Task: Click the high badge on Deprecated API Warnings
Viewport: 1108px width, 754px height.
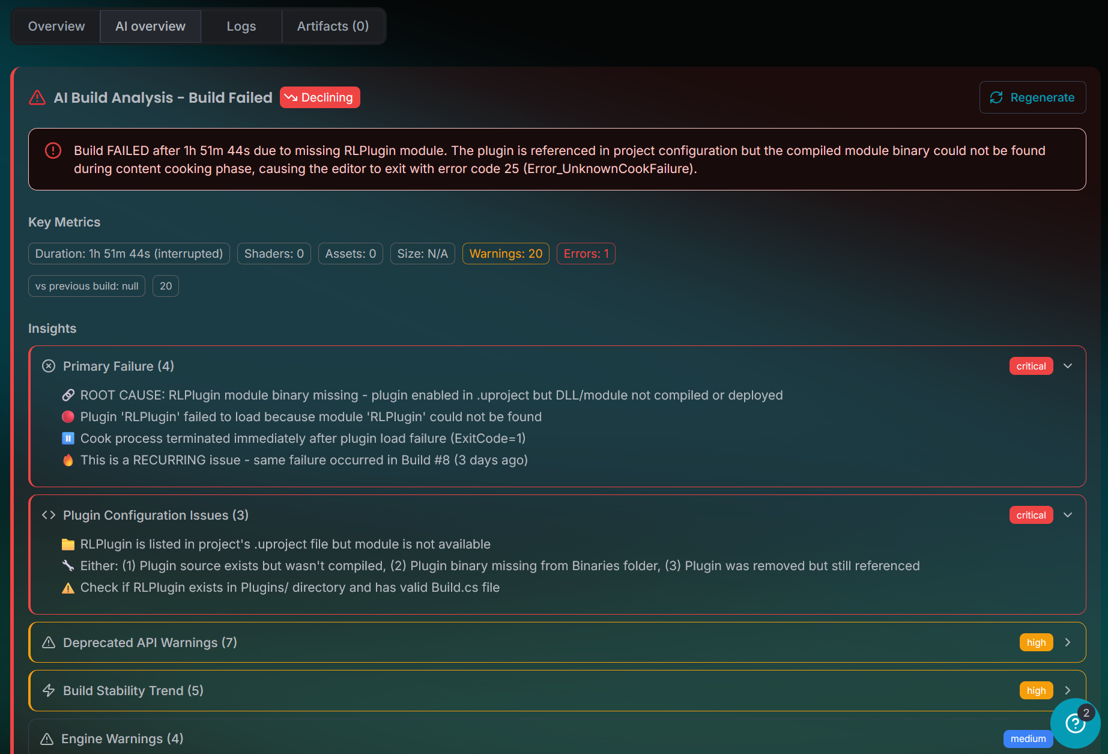Action: point(1037,642)
